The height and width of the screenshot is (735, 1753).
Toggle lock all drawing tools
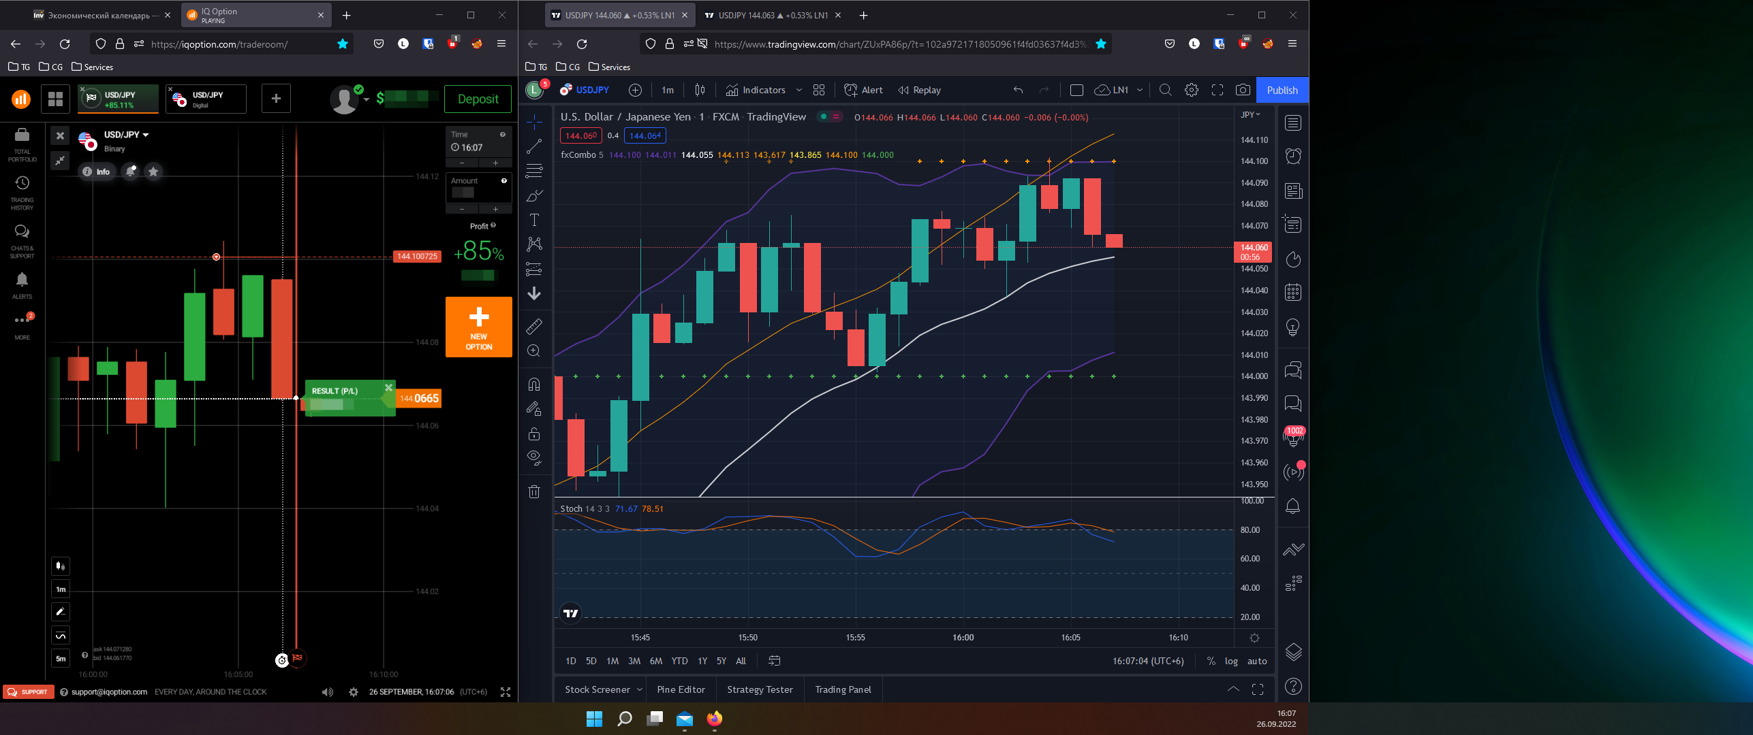[x=534, y=434]
